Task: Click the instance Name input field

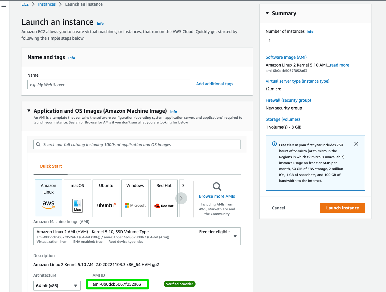Action: pyautogui.click(x=109, y=84)
